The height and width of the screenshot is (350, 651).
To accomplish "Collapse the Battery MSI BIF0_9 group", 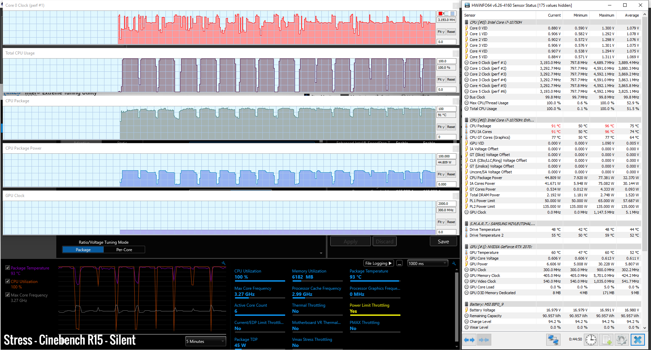I will [467, 304].
